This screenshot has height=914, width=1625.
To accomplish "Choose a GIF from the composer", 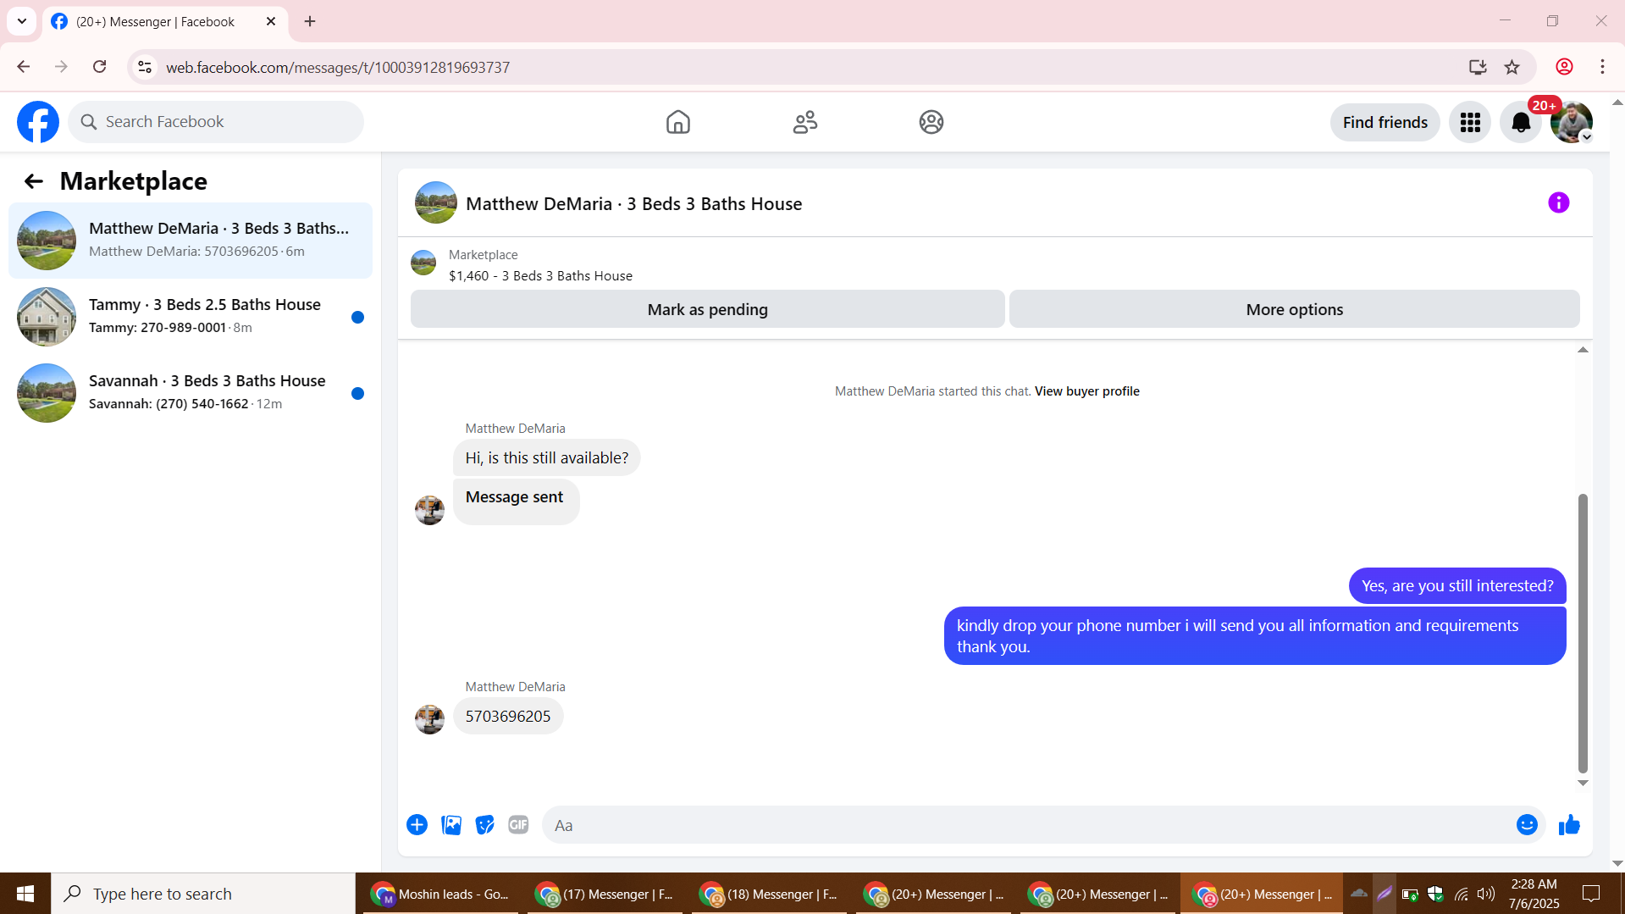I will [x=518, y=825].
